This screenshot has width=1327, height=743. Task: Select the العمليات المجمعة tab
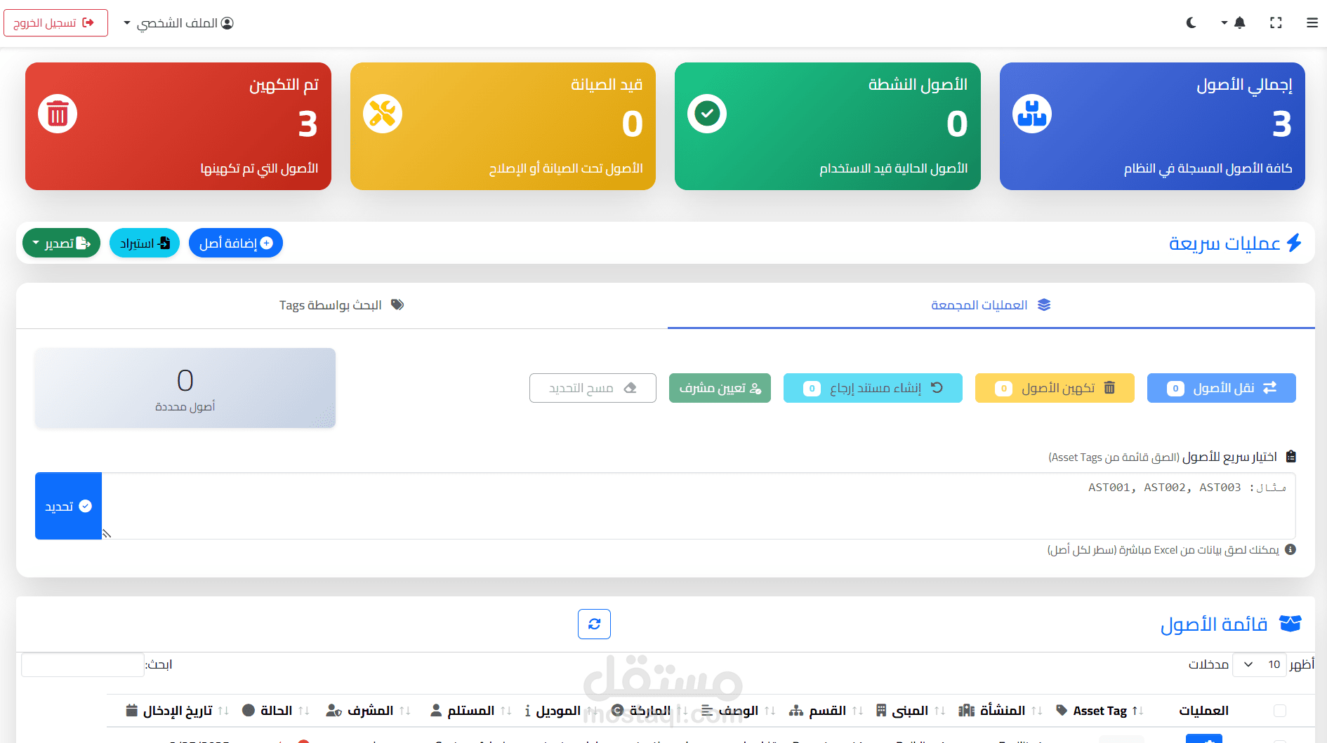click(990, 304)
